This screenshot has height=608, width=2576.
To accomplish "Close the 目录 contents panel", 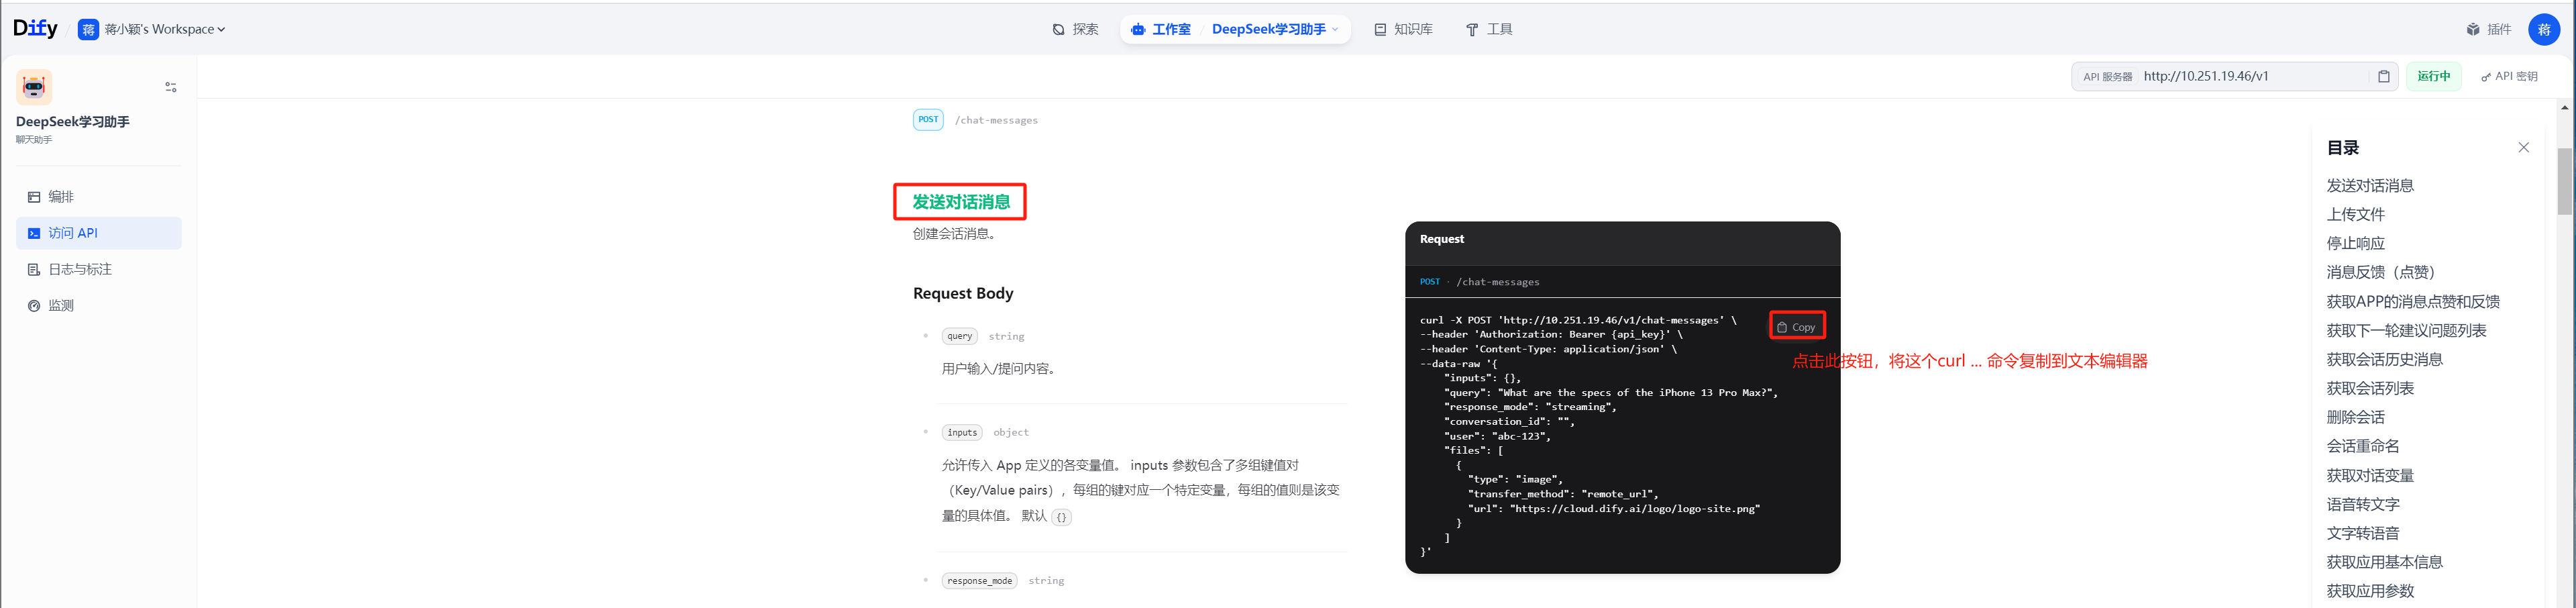I will pos(2524,147).
